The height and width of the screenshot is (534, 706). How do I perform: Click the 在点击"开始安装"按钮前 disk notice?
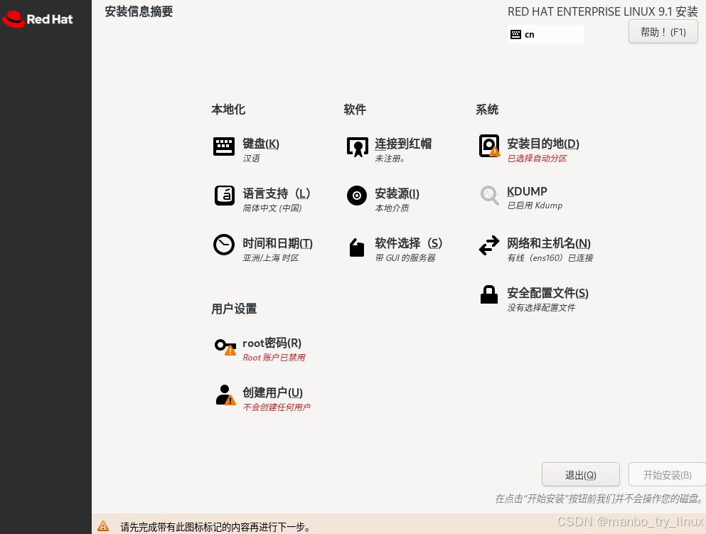599,499
